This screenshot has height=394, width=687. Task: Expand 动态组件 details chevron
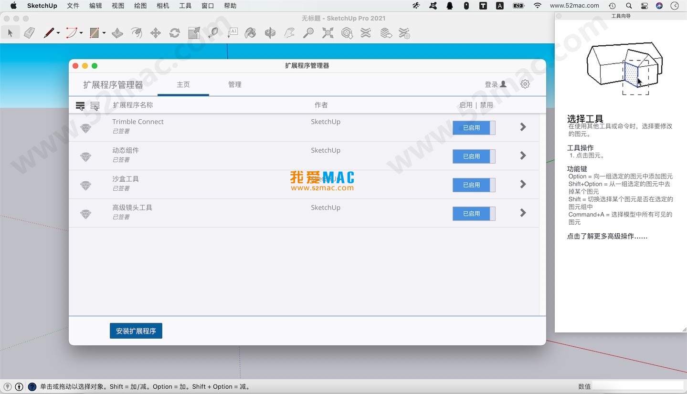click(x=523, y=156)
